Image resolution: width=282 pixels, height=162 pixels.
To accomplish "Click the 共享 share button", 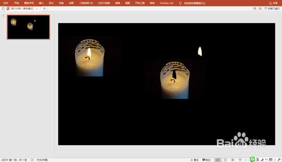I will point(273,3).
